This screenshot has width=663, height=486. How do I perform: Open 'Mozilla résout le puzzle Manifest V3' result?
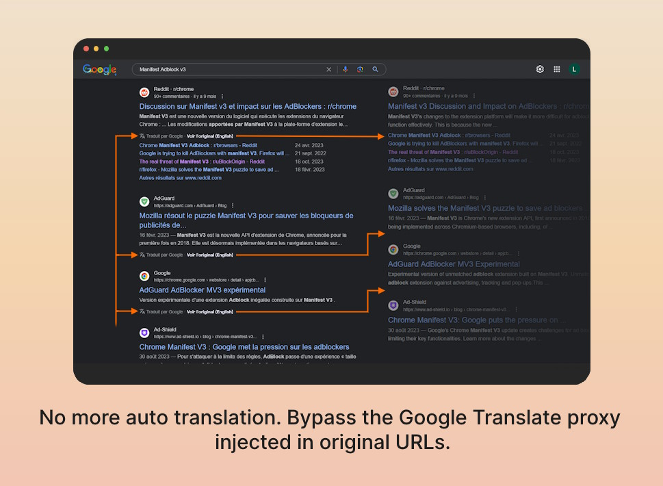point(246,220)
